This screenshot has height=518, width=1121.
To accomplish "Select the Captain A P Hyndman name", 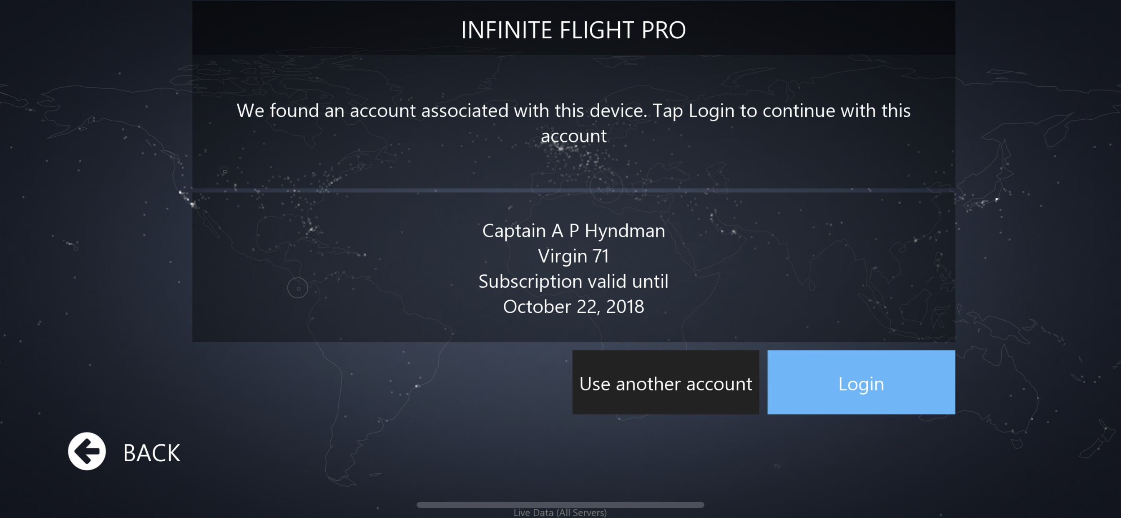I will (573, 231).
